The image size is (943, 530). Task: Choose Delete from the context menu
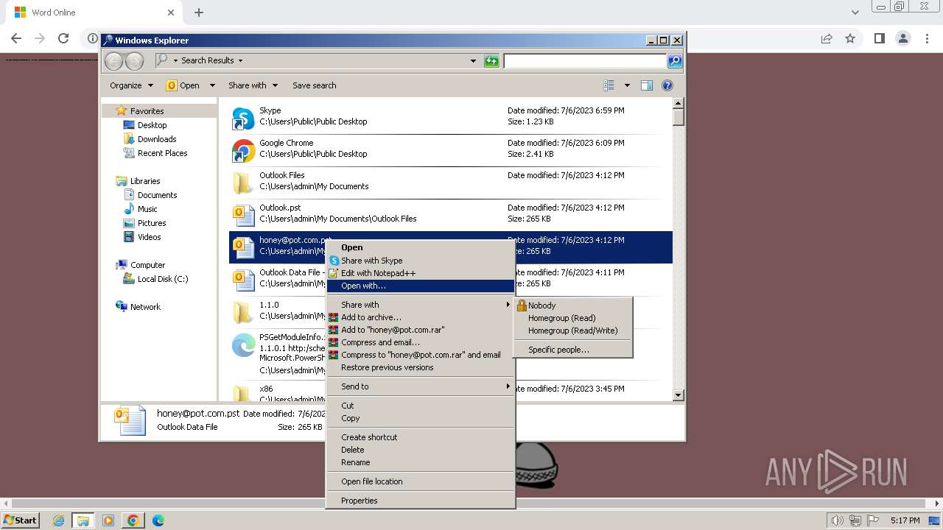point(420,450)
